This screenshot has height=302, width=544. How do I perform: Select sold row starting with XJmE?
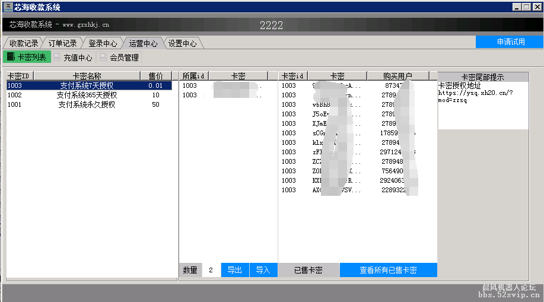pyautogui.click(x=357, y=123)
